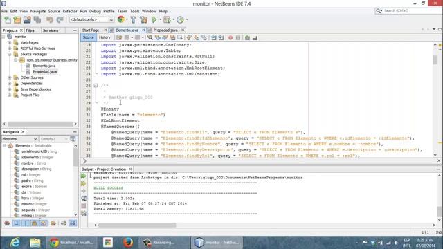The width and height of the screenshot is (443, 249).
Task: Click the History view button
Action: pyautogui.click(x=105, y=37)
